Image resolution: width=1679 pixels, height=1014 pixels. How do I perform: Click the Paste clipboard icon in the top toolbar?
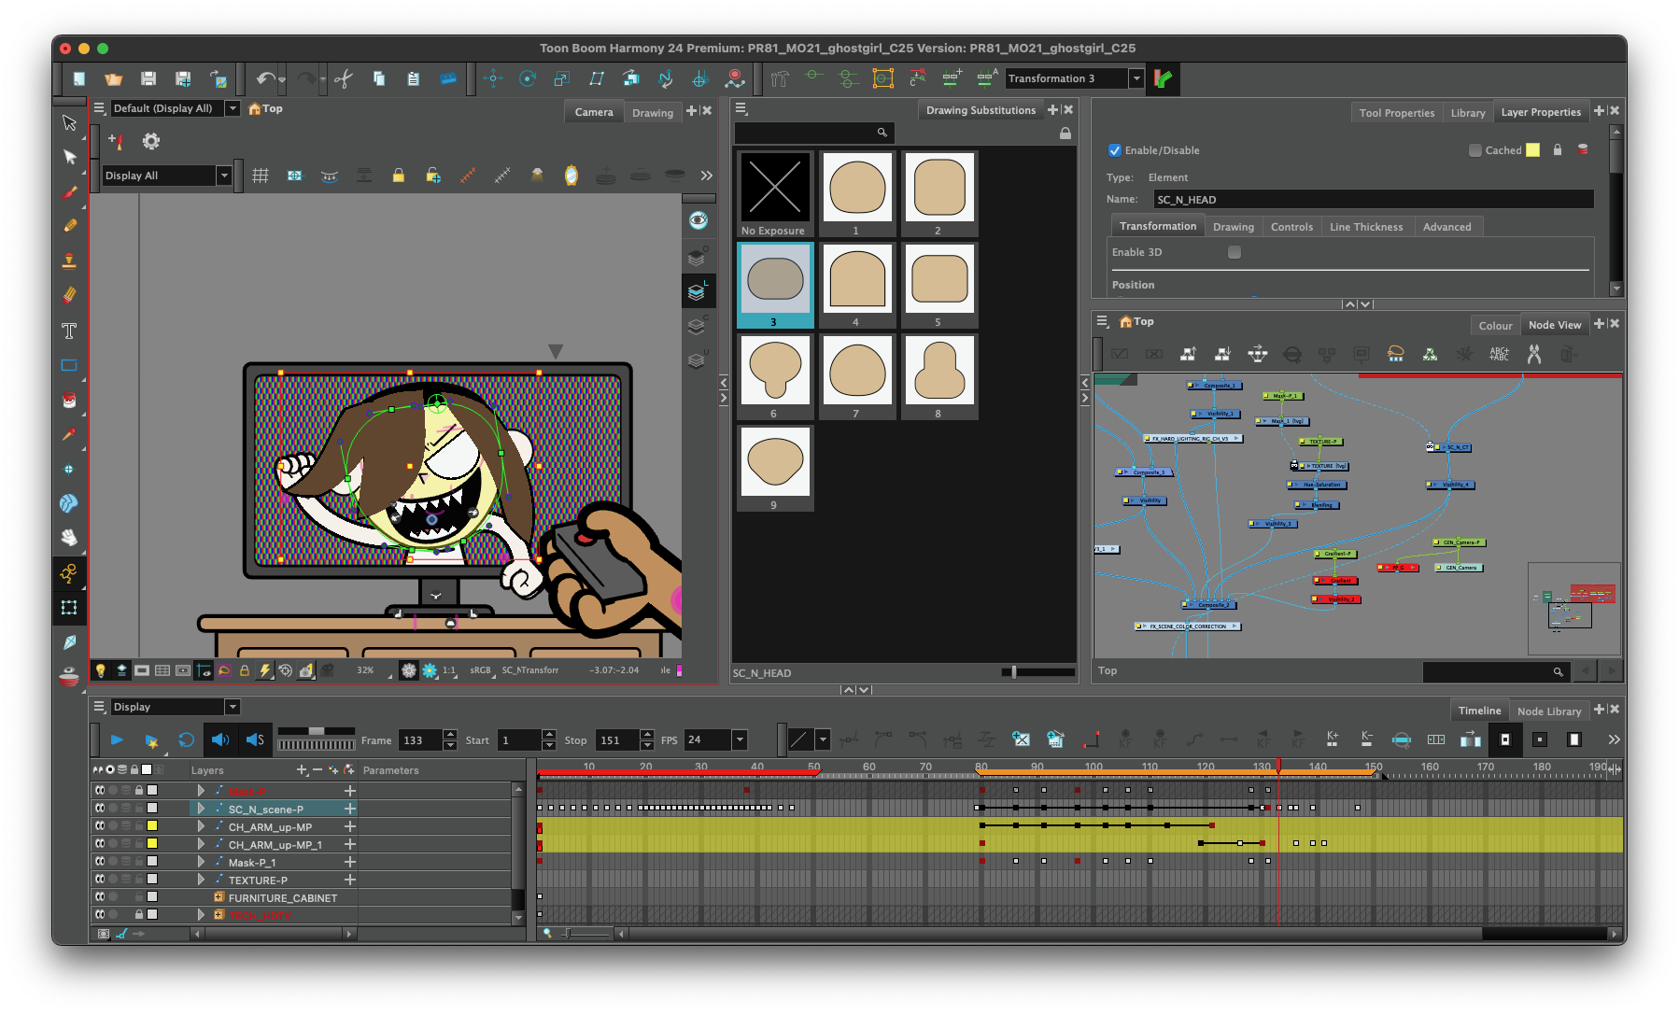413,79
